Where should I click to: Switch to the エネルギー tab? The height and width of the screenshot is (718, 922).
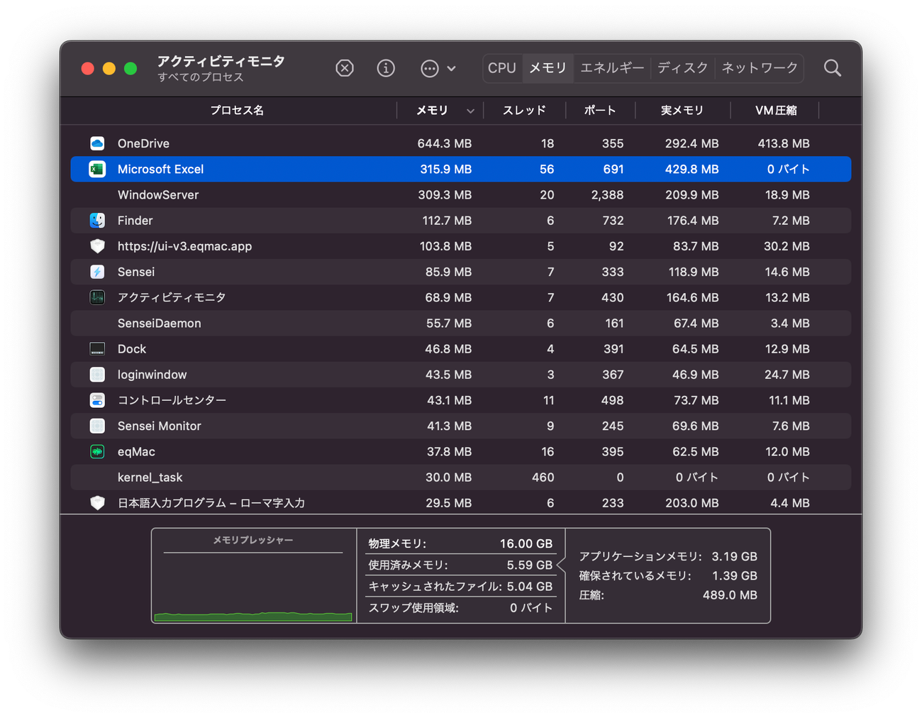[611, 68]
